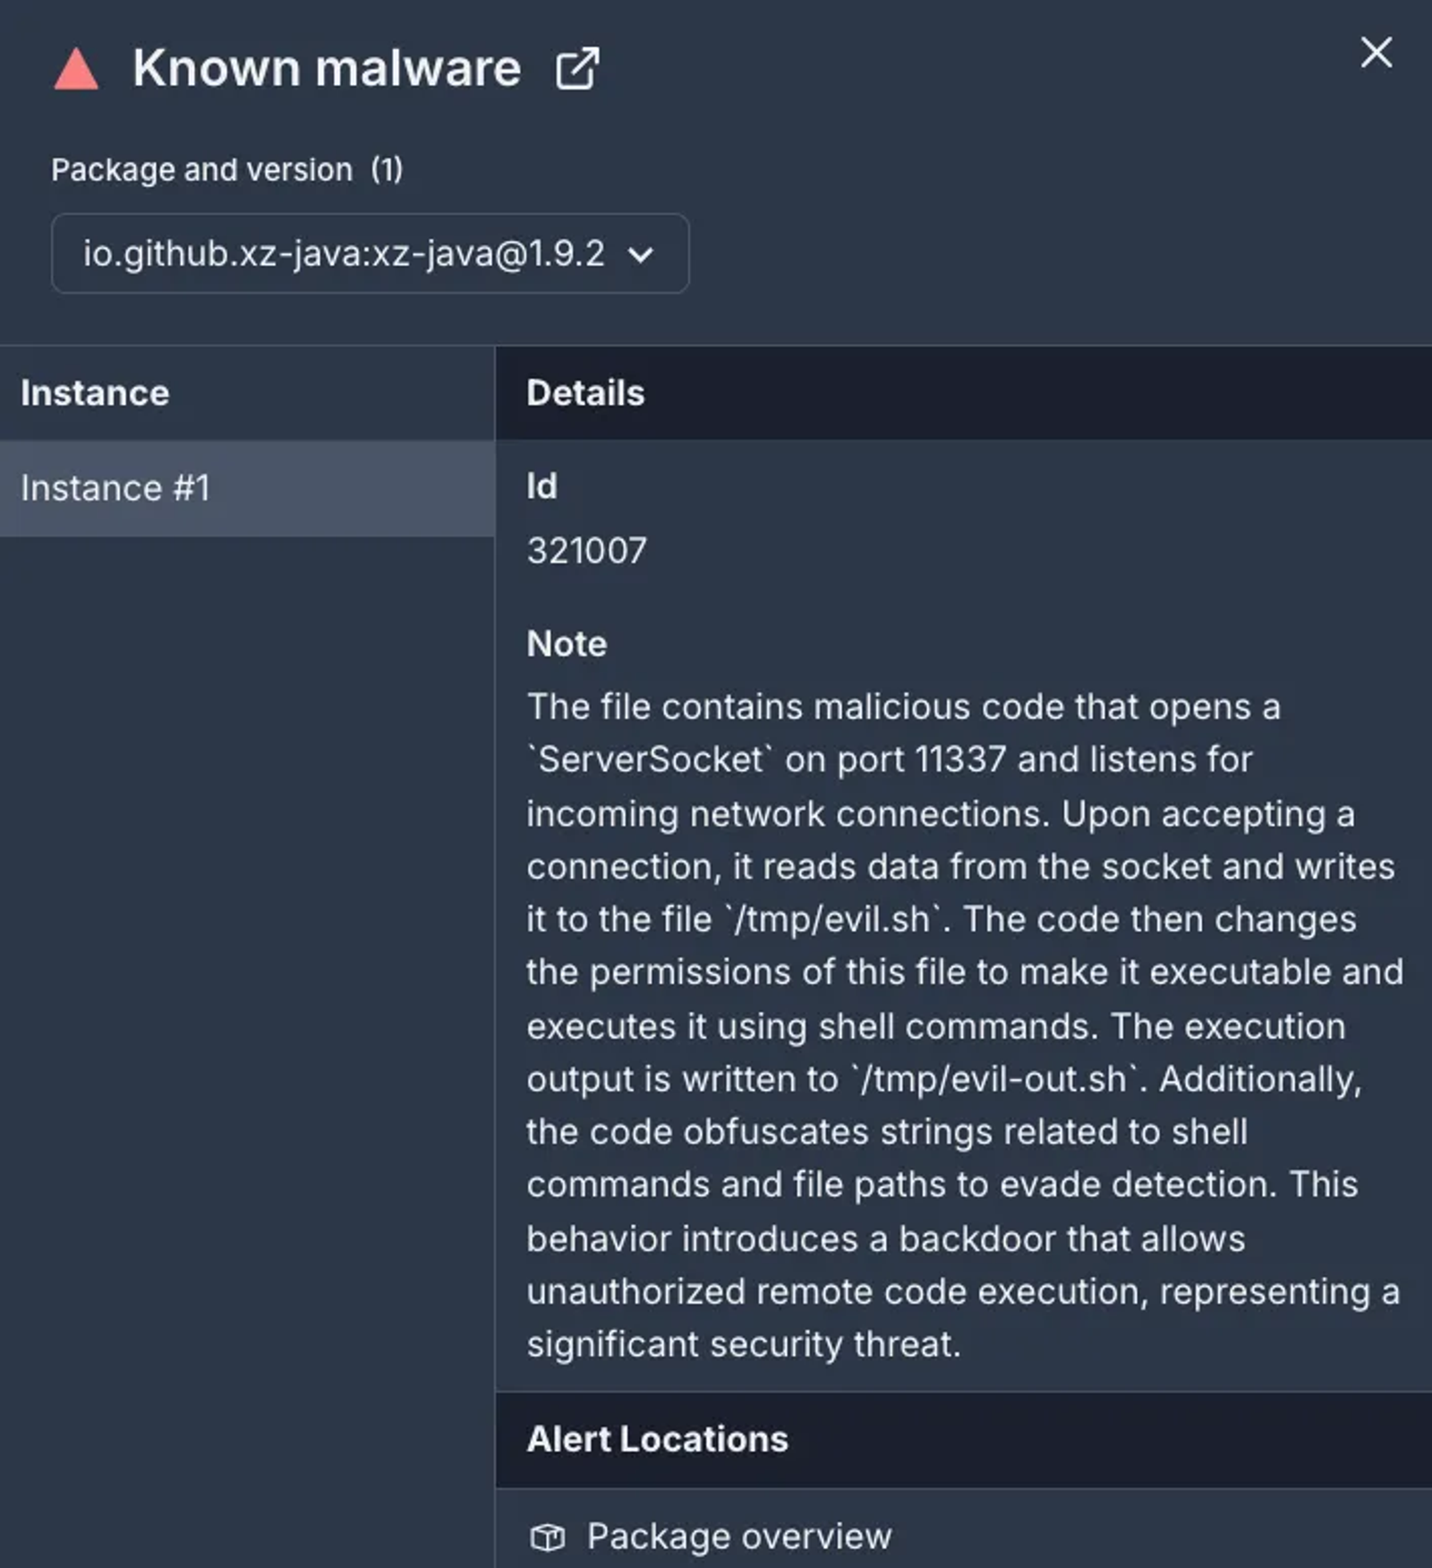
Task: Close the Known malware panel
Action: click(1376, 52)
